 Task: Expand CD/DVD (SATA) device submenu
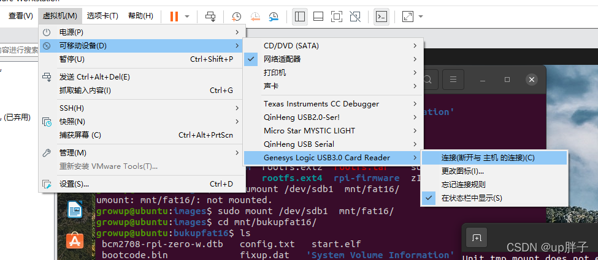coord(333,46)
